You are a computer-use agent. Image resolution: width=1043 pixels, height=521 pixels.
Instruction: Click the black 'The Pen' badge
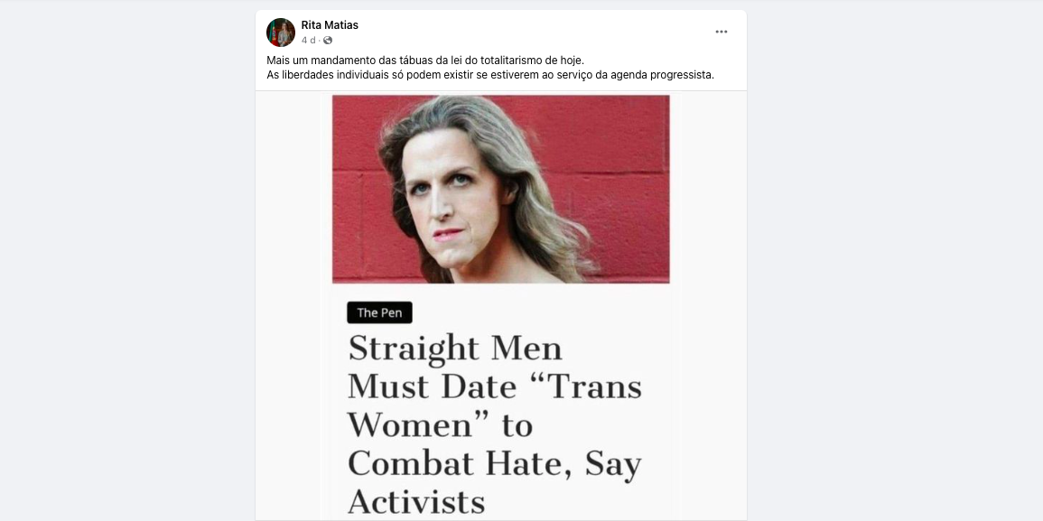coord(379,312)
